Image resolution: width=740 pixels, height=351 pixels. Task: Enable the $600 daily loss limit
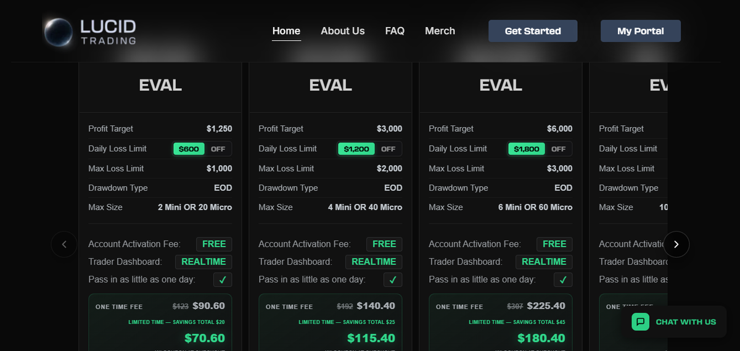tap(189, 149)
